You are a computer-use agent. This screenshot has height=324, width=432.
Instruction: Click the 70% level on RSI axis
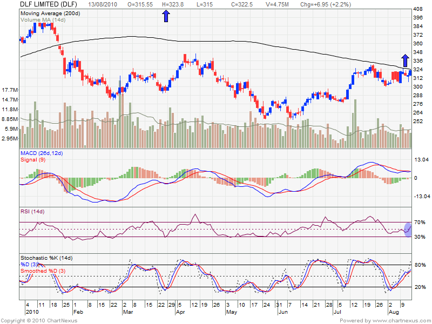pyautogui.click(x=420, y=222)
